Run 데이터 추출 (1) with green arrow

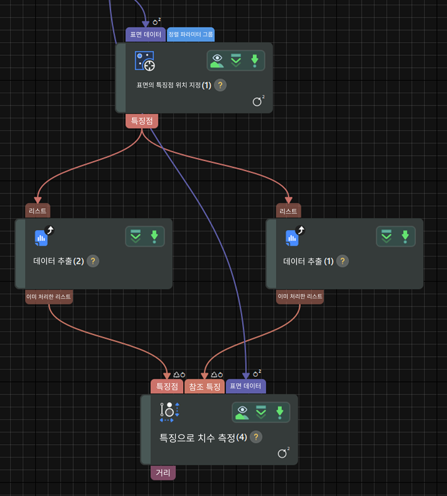pyautogui.click(x=405, y=236)
